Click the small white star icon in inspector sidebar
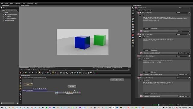Screen dimensions: 193x109 coord(133,46)
